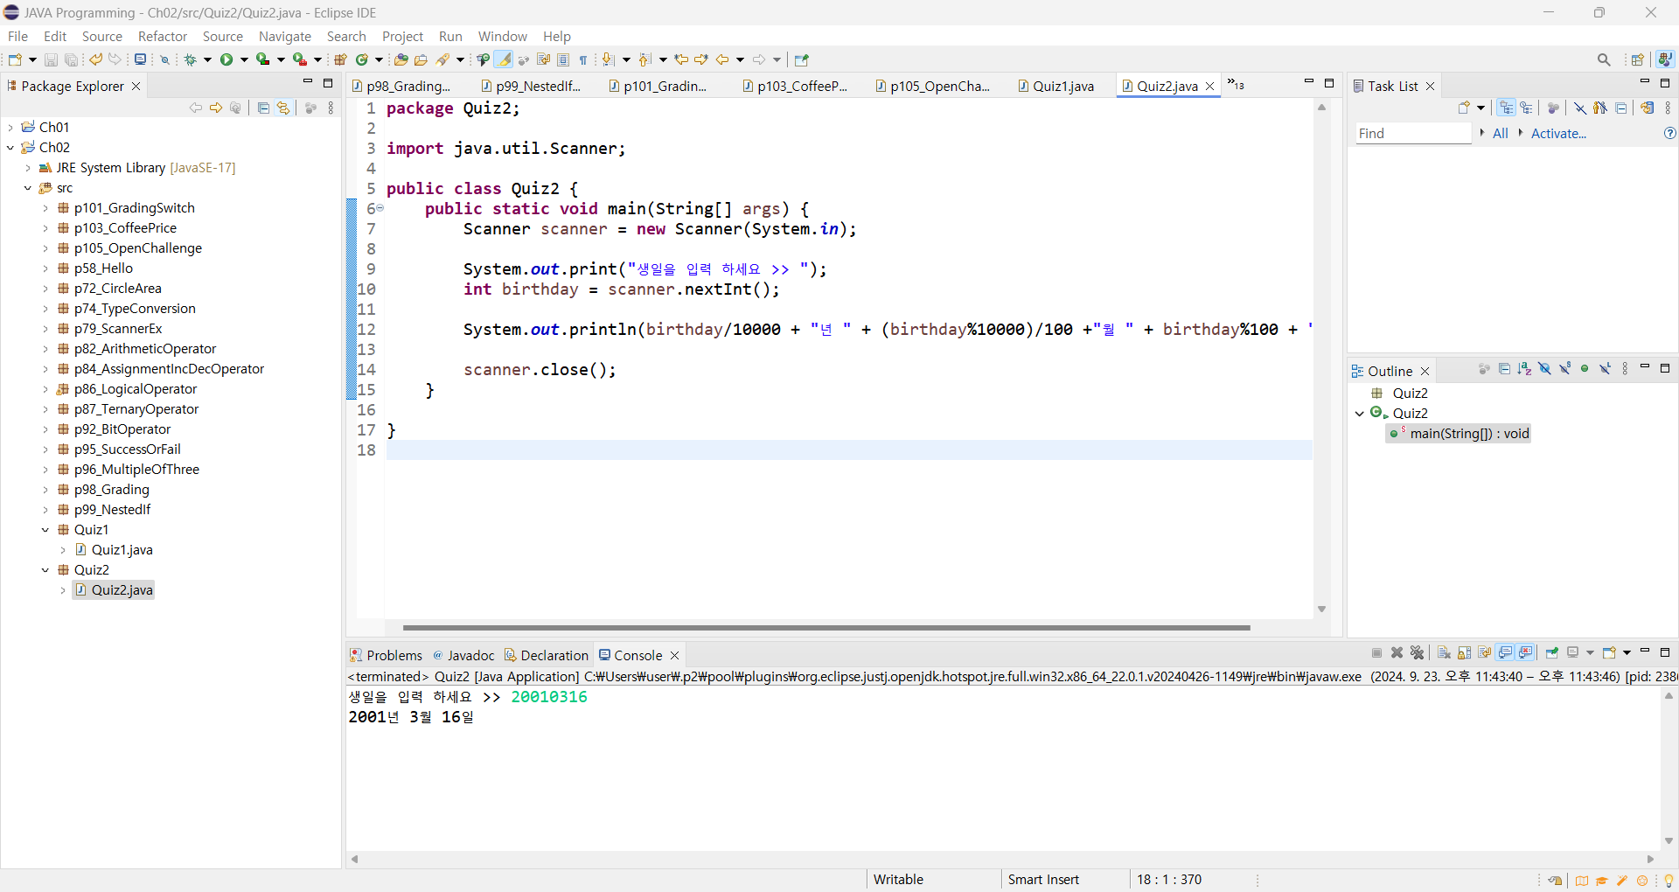The image size is (1679, 892).
Task: Click the Open Console toolbar icon
Action: (1609, 652)
